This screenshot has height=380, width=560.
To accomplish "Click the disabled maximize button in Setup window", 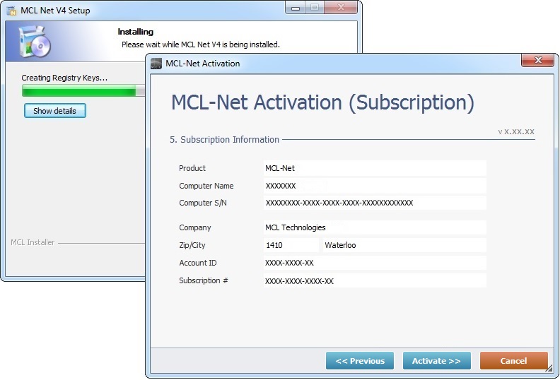I will point(314,8).
